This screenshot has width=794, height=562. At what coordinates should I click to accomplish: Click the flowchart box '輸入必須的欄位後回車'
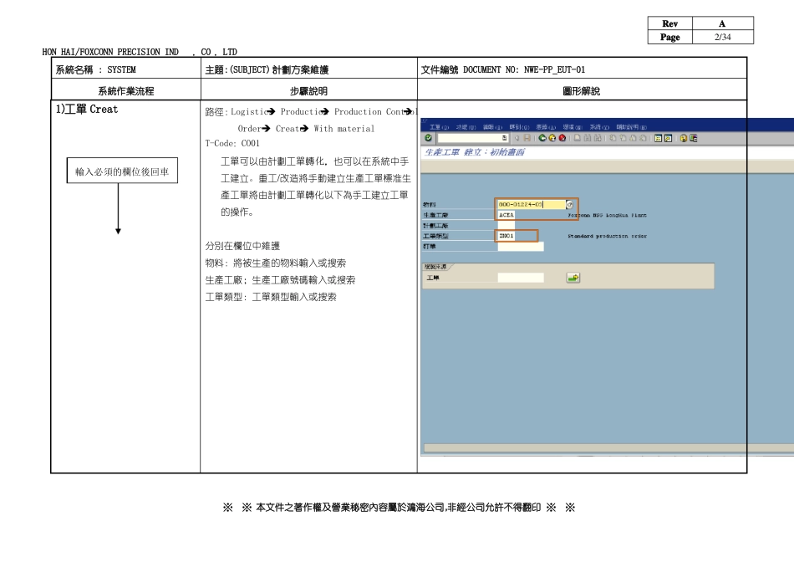click(x=122, y=171)
